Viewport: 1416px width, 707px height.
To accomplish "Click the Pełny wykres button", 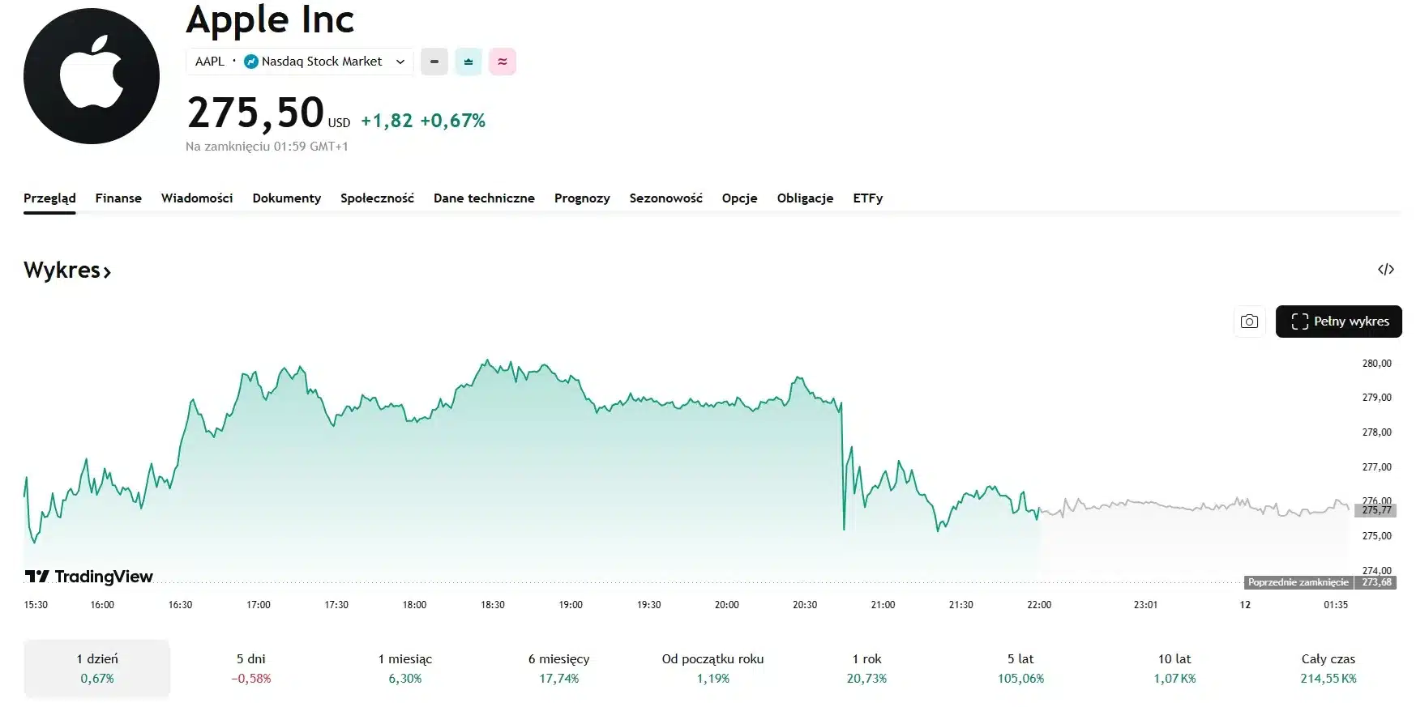I will click(1338, 322).
